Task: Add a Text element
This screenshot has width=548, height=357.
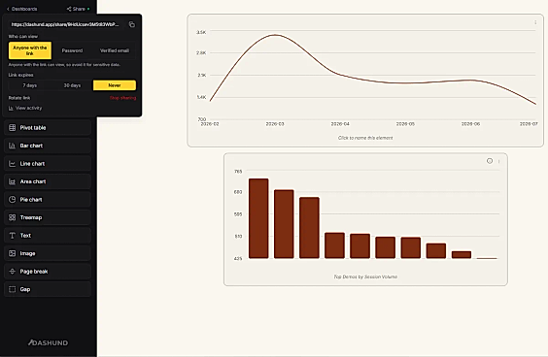Action: tap(48, 236)
